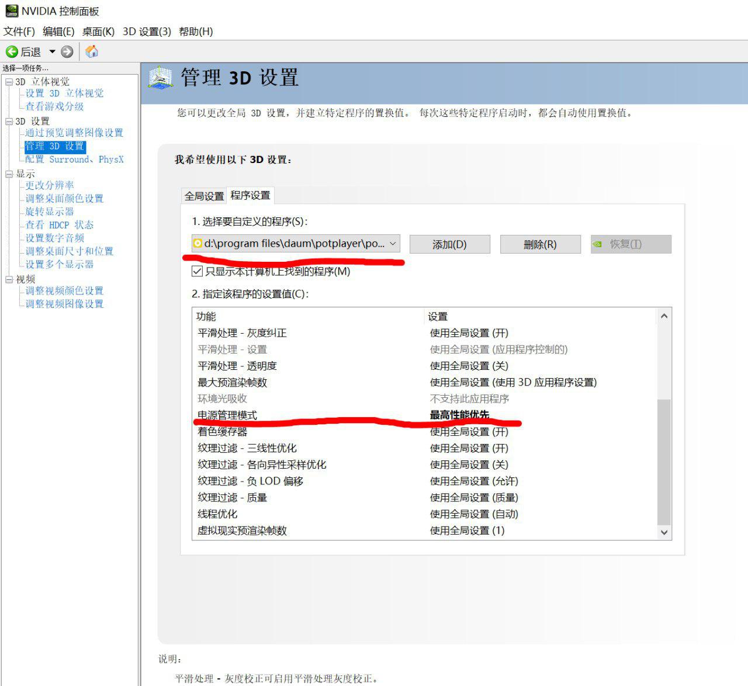
Task: Open the 文件(F) menu
Action: (19, 32)
